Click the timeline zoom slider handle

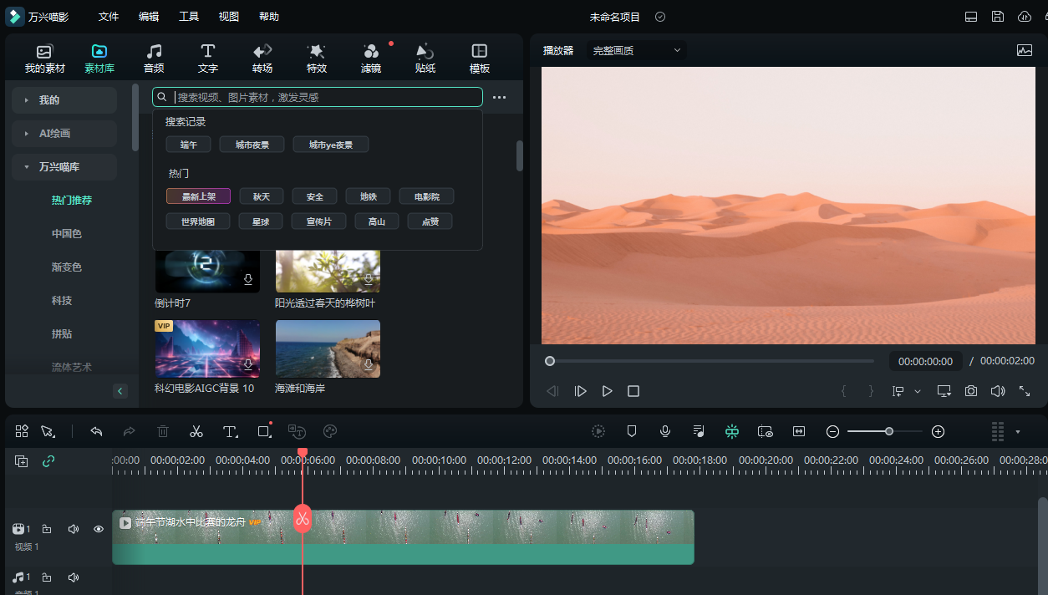(889, 431)
